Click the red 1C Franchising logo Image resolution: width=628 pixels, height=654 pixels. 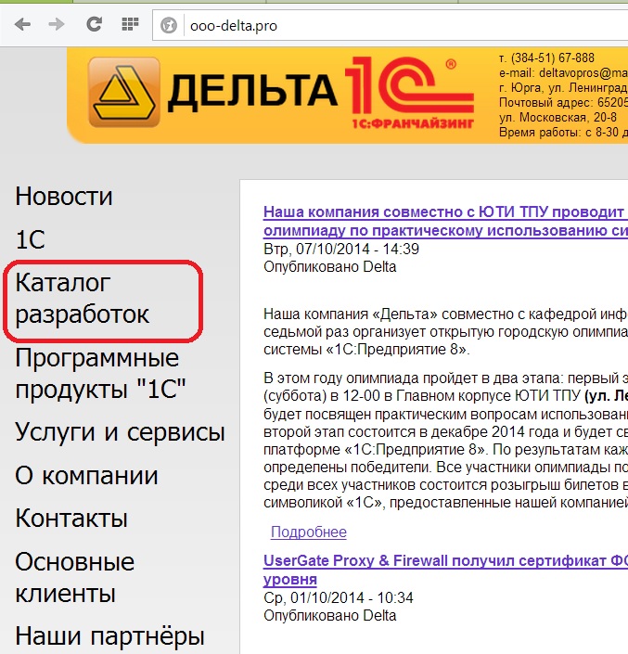(410, 92)
